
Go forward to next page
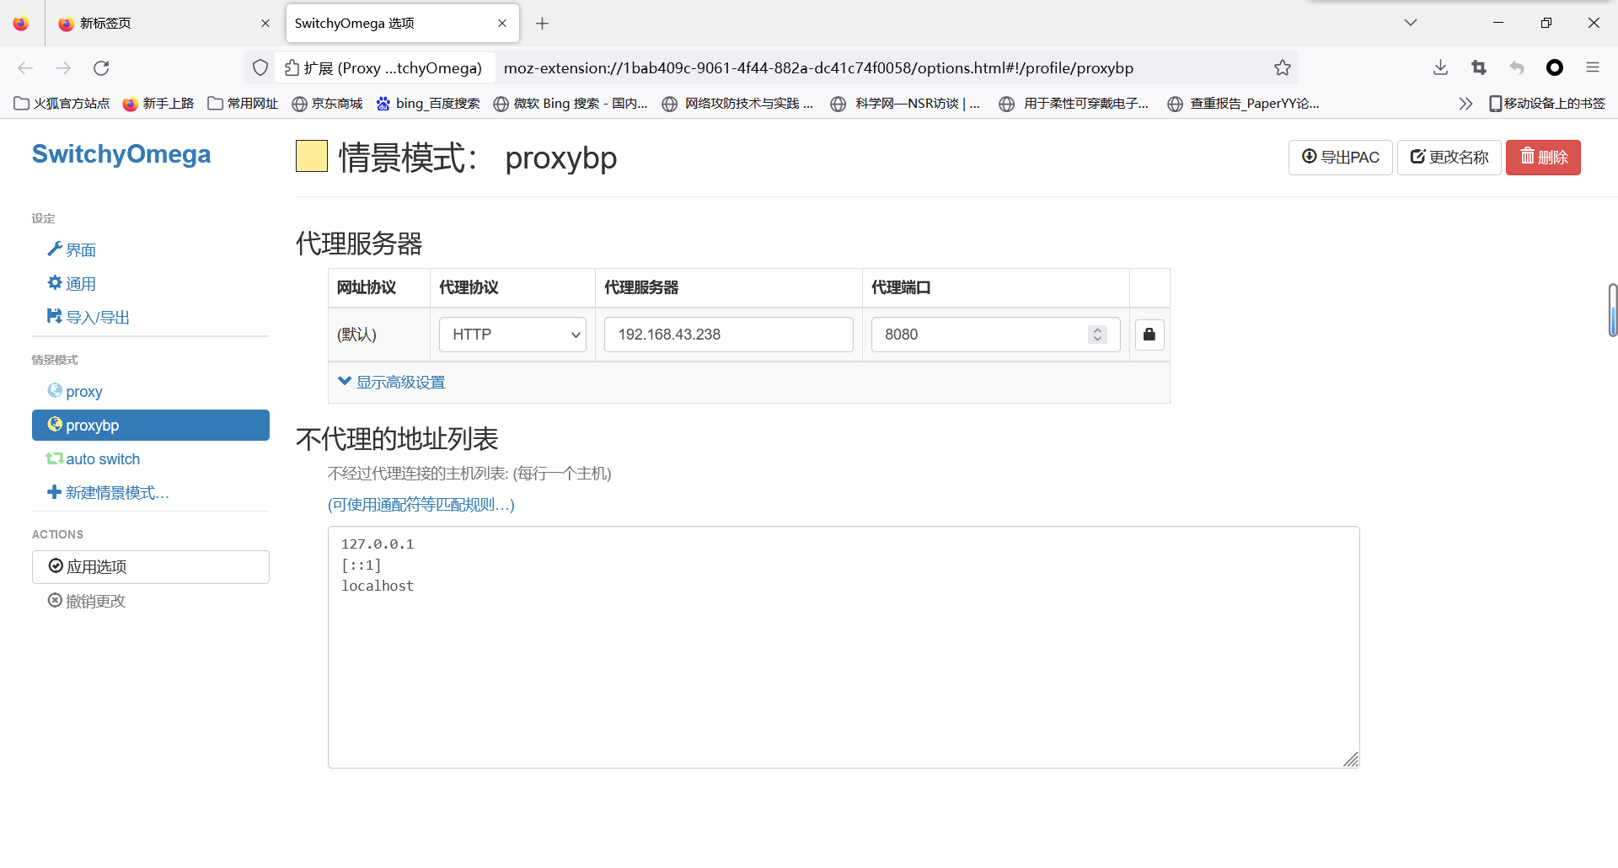pos(63,68)
